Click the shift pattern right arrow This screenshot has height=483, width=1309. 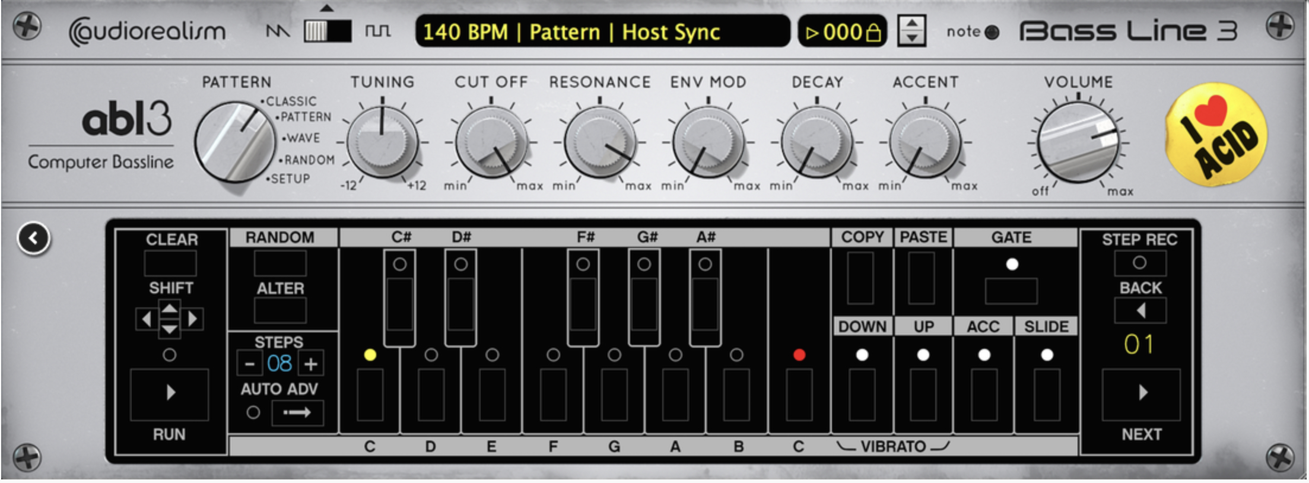tap(193, 319)
